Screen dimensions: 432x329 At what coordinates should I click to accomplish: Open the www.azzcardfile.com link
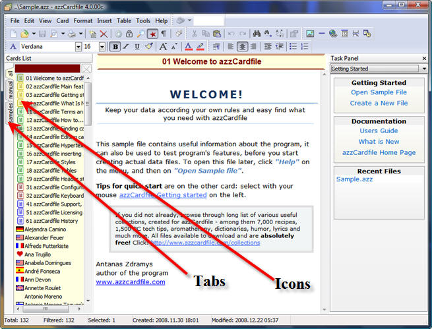pos(130,282)
